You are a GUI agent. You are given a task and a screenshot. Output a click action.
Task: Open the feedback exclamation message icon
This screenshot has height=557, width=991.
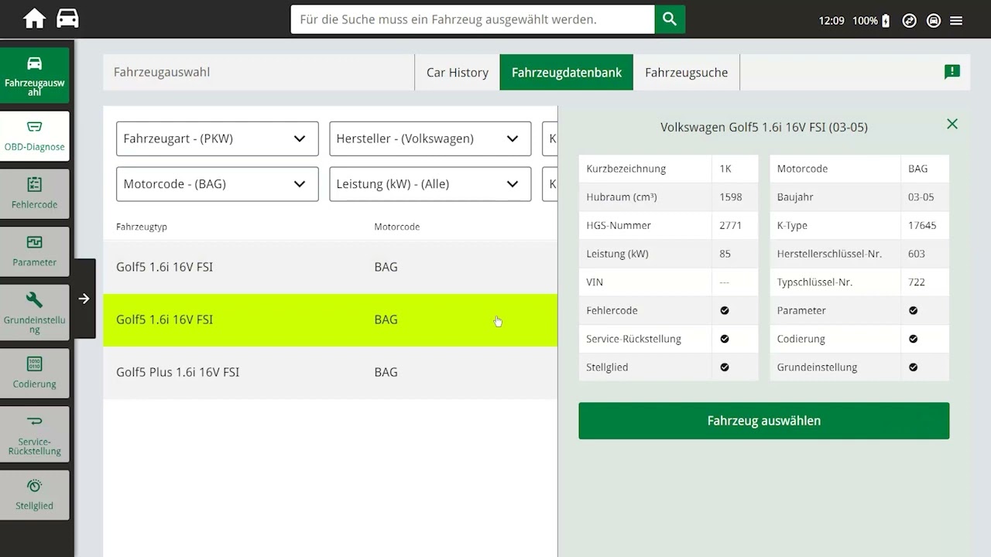[x=952, y=72]
